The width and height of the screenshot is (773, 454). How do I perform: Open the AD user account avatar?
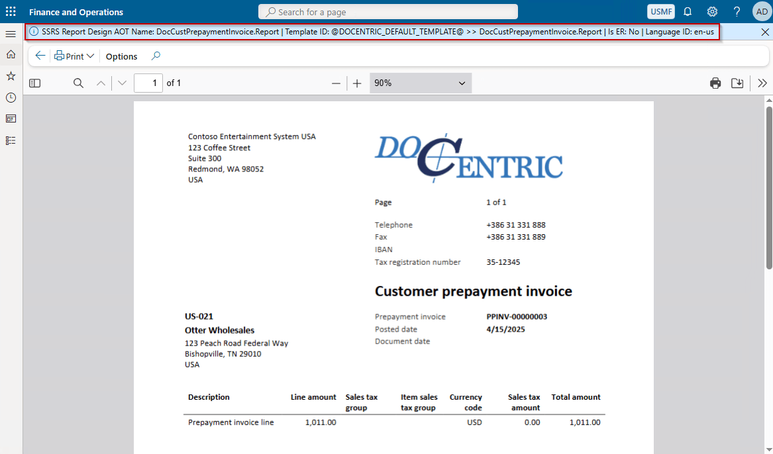tap(762, 12)
